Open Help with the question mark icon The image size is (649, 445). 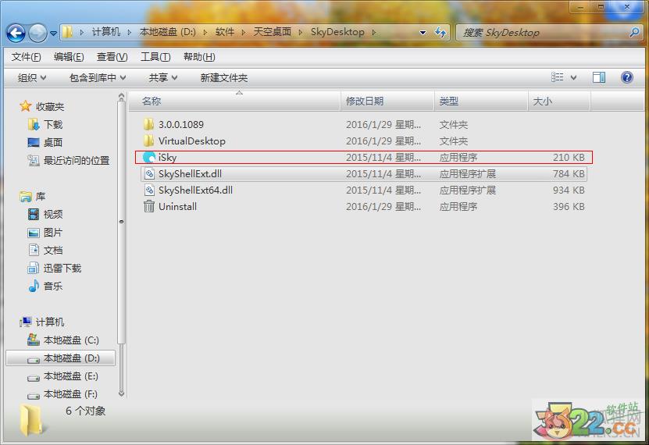point(627,77)
